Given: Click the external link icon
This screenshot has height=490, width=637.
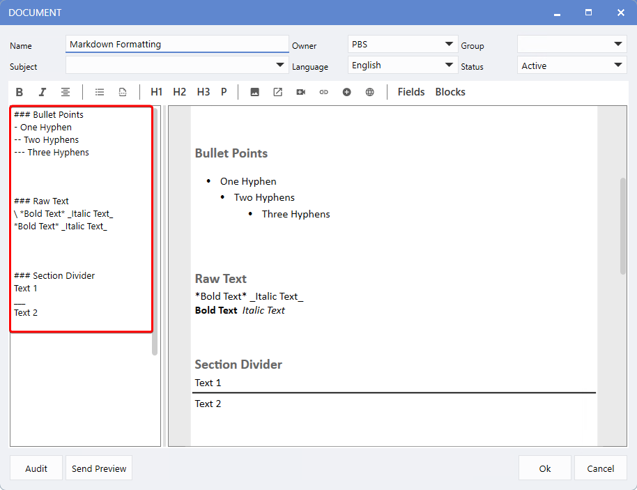Looking at the screenshot, I should pyautogui.click(x=277, y=92).
